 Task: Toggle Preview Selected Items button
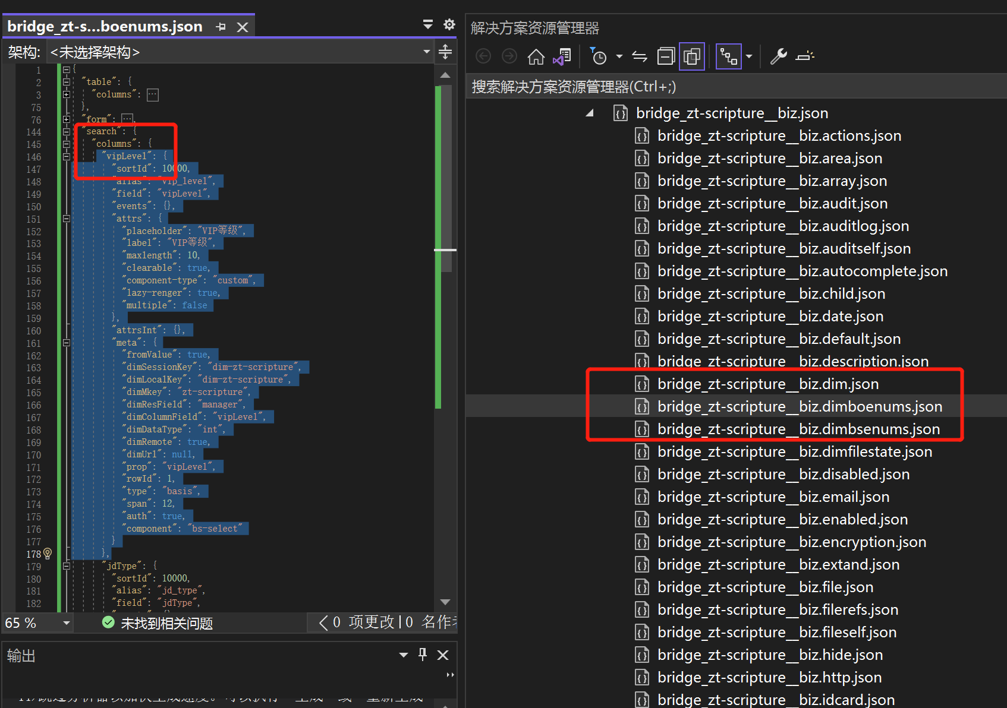805,56
